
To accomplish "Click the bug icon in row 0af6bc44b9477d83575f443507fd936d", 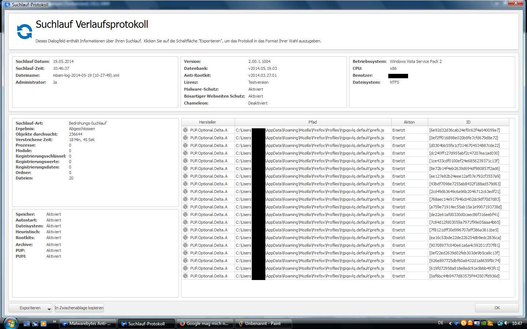I will tap(186, 276).
